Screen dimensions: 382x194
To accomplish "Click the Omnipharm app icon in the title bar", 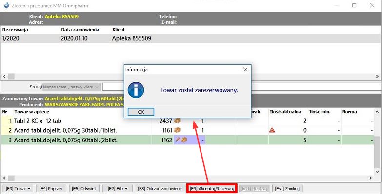I will [x=6, y=5].
